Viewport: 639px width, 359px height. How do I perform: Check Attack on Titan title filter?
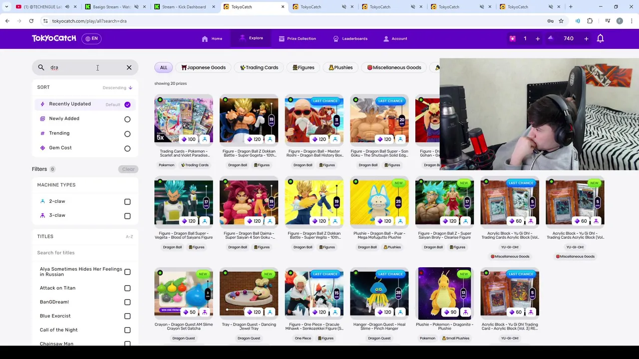pyautogui.click(x=127, y=288)
